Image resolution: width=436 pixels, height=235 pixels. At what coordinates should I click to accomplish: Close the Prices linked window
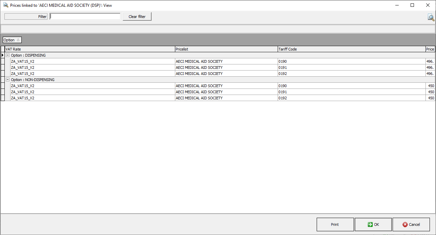(x=428, y=5)
